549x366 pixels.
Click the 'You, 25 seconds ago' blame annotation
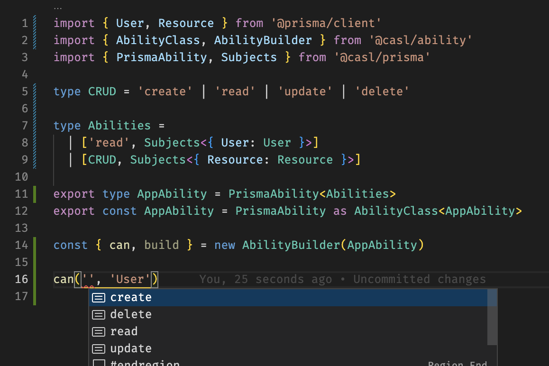pyautogui.click(x=265, y=279)
